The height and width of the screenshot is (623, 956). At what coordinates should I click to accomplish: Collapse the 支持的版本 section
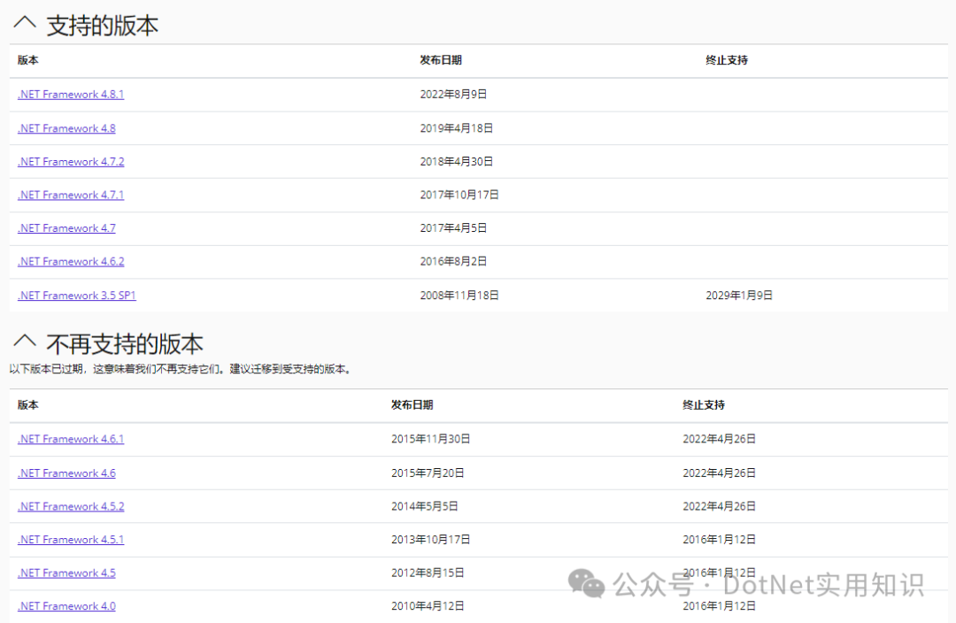[25, 22]
